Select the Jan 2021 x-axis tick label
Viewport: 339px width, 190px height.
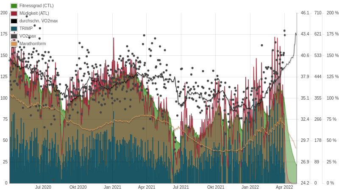pyautogui.click(x=112, y=187)
